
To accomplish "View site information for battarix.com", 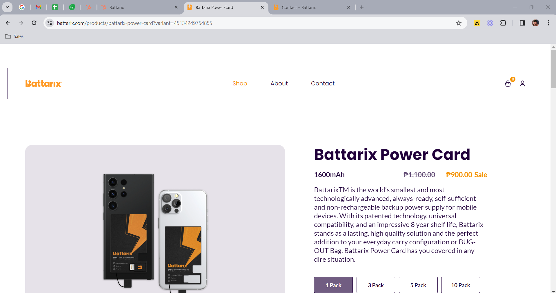I will point(50,23).
